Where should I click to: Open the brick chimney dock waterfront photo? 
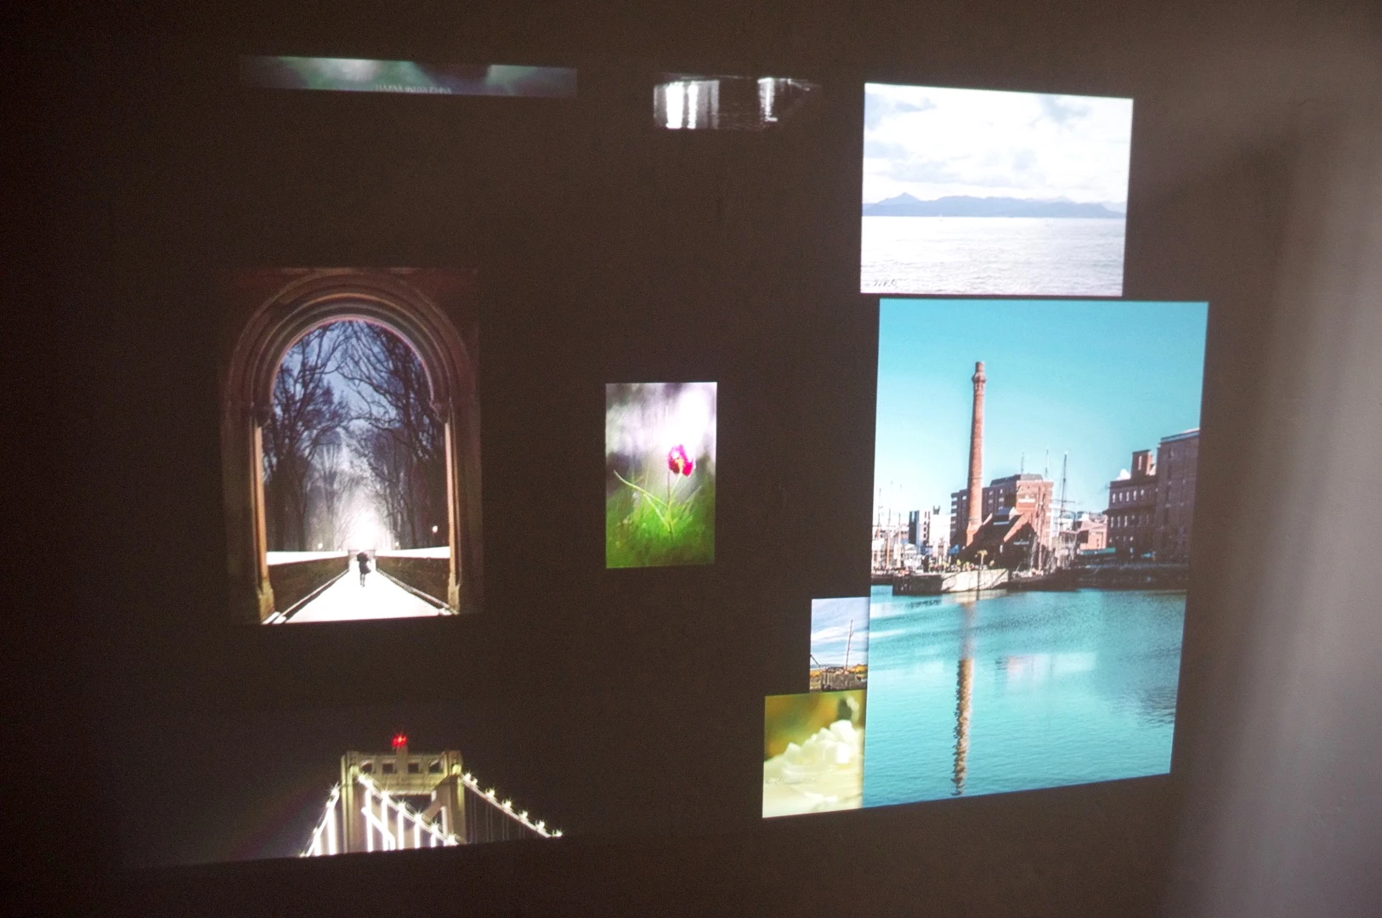[x=1035, y=553]
